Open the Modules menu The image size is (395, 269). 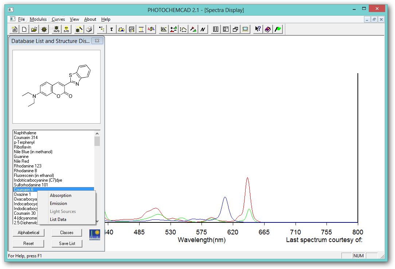click(38, 19)
